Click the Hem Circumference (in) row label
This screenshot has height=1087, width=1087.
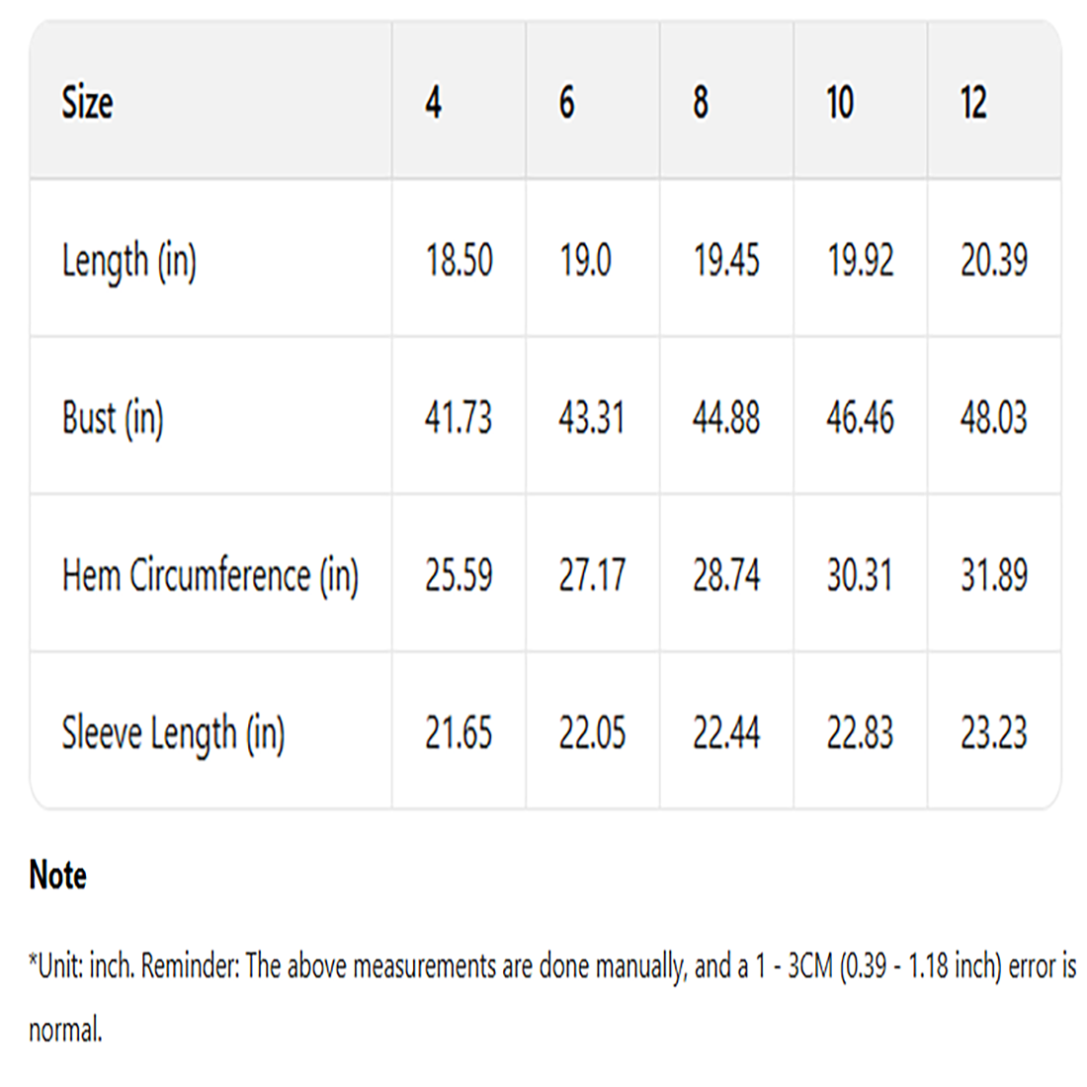point(210,575)
